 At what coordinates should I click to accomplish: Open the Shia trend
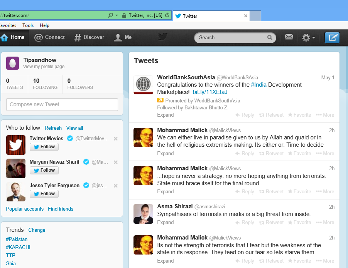pyautogui.click(x=11, y=263)
